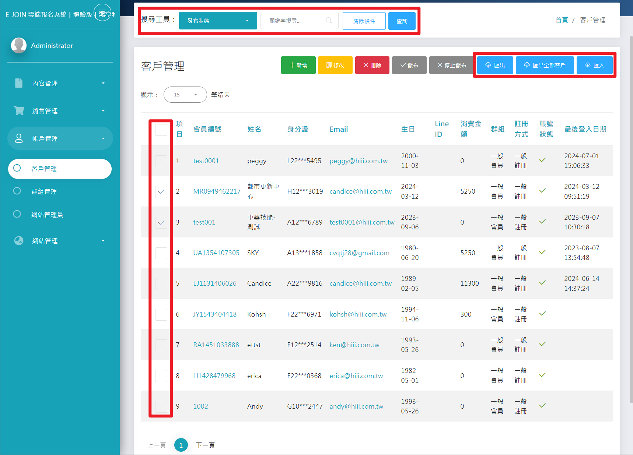This screenshot has height=455, width=633.
Task: Click the 銷售管理 shopping cart icon
Action: (19, 111)
